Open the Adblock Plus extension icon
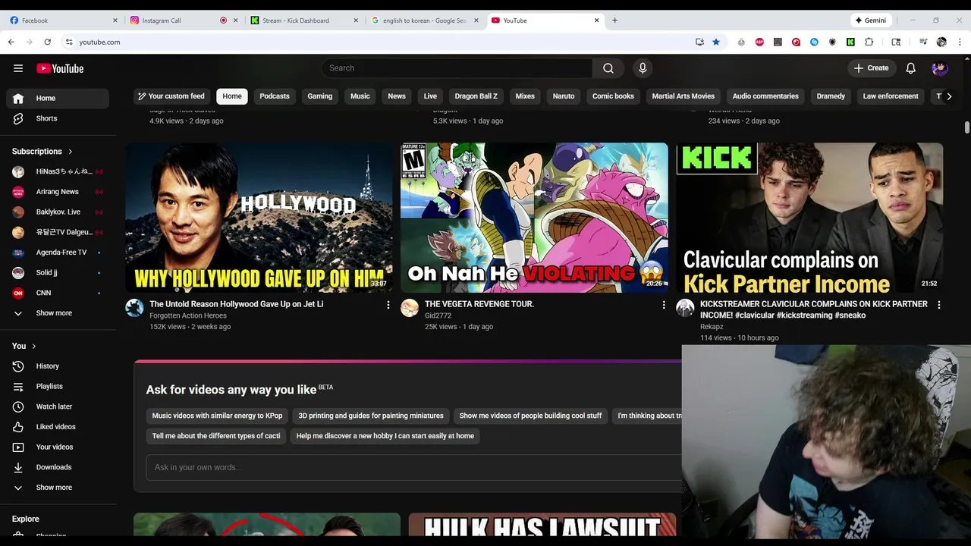 point(759,42)
